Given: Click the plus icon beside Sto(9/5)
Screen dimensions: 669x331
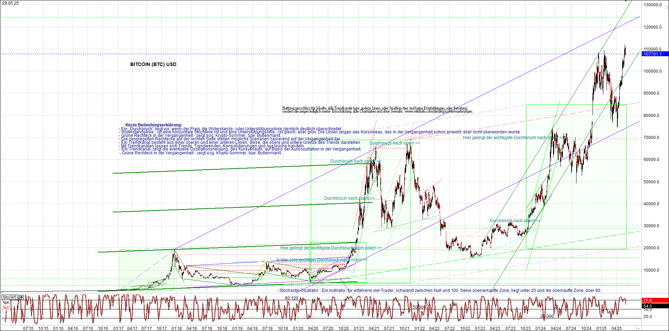Looking at the screenshot, I should point(22,297).
